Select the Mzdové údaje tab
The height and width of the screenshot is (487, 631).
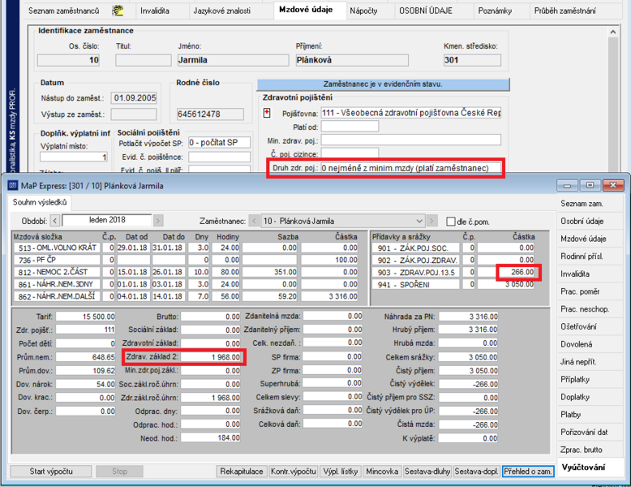coord(306,10)
